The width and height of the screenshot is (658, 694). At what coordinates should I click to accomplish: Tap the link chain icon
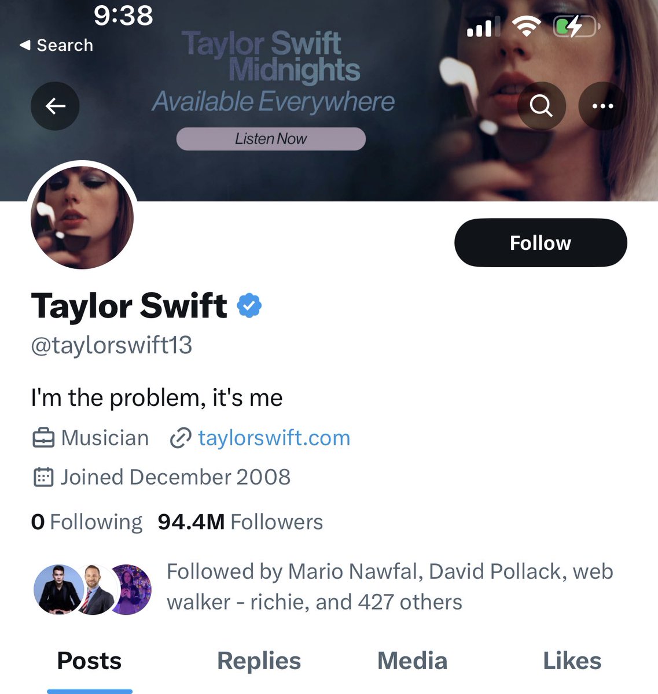coord(180,438)
